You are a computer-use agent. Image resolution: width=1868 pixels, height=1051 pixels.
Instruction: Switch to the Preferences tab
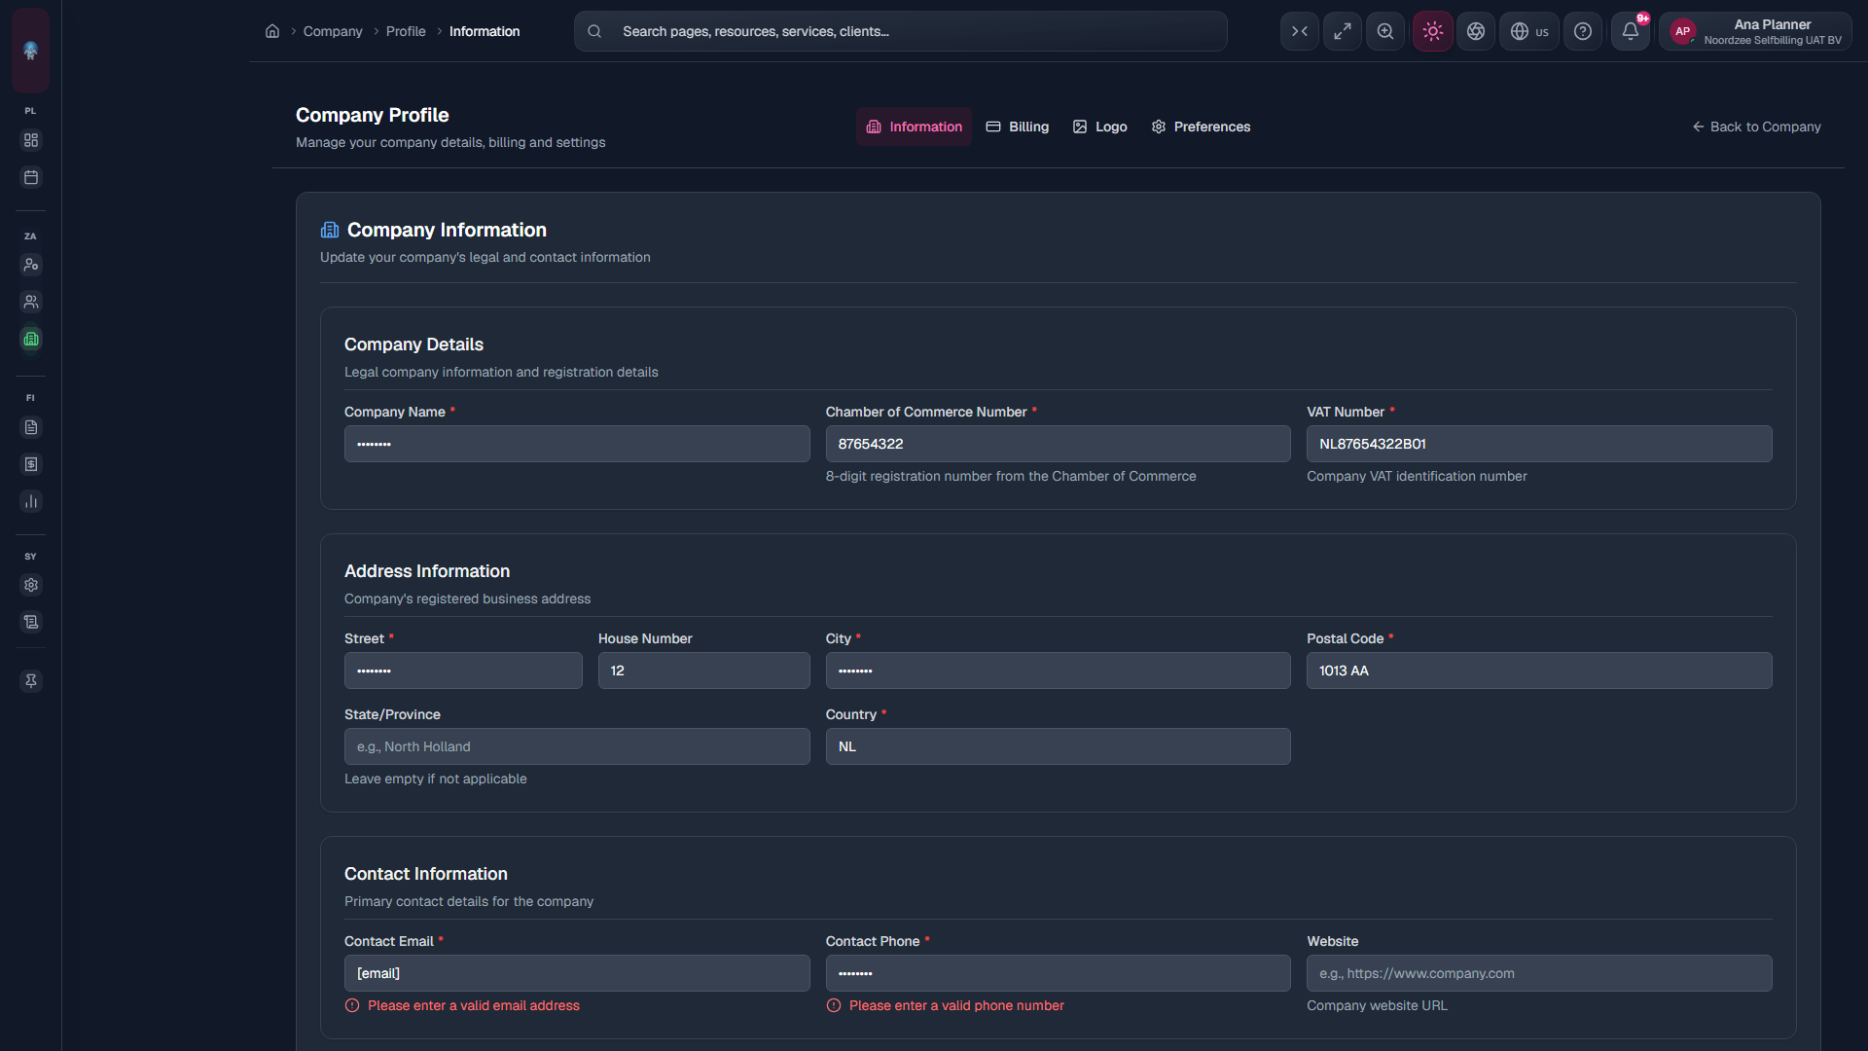[1201, 127]
